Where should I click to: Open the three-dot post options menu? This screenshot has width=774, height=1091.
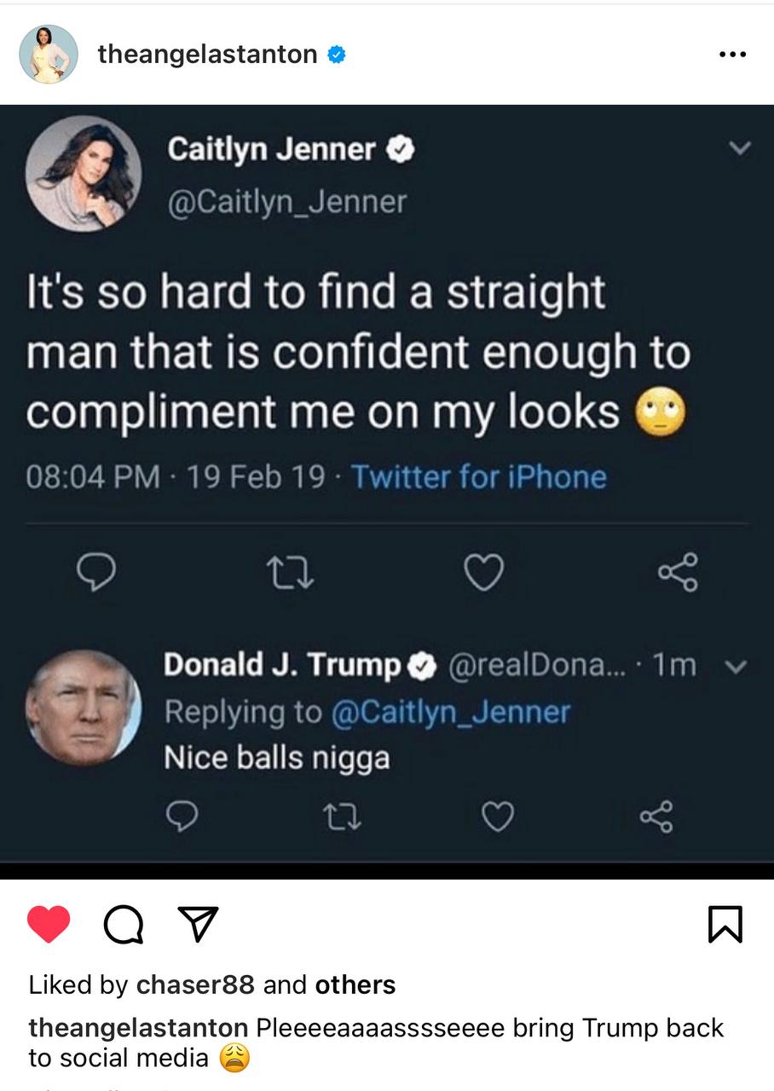point(732,55)
